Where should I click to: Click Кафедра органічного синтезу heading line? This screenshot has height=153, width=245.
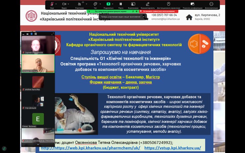tap(124, 45)
